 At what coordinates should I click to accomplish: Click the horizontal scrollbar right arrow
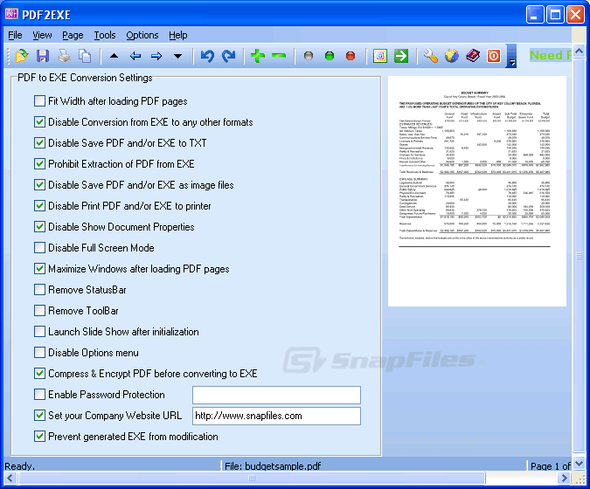coord(564,479)
